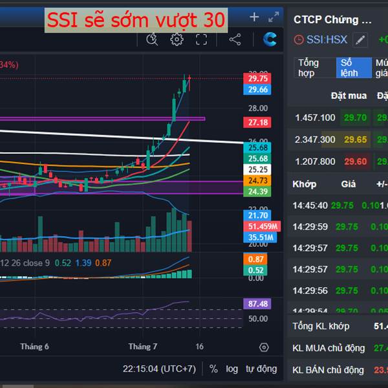Click the 1.39 value in the MACD legend

click(x=83, y=263)
